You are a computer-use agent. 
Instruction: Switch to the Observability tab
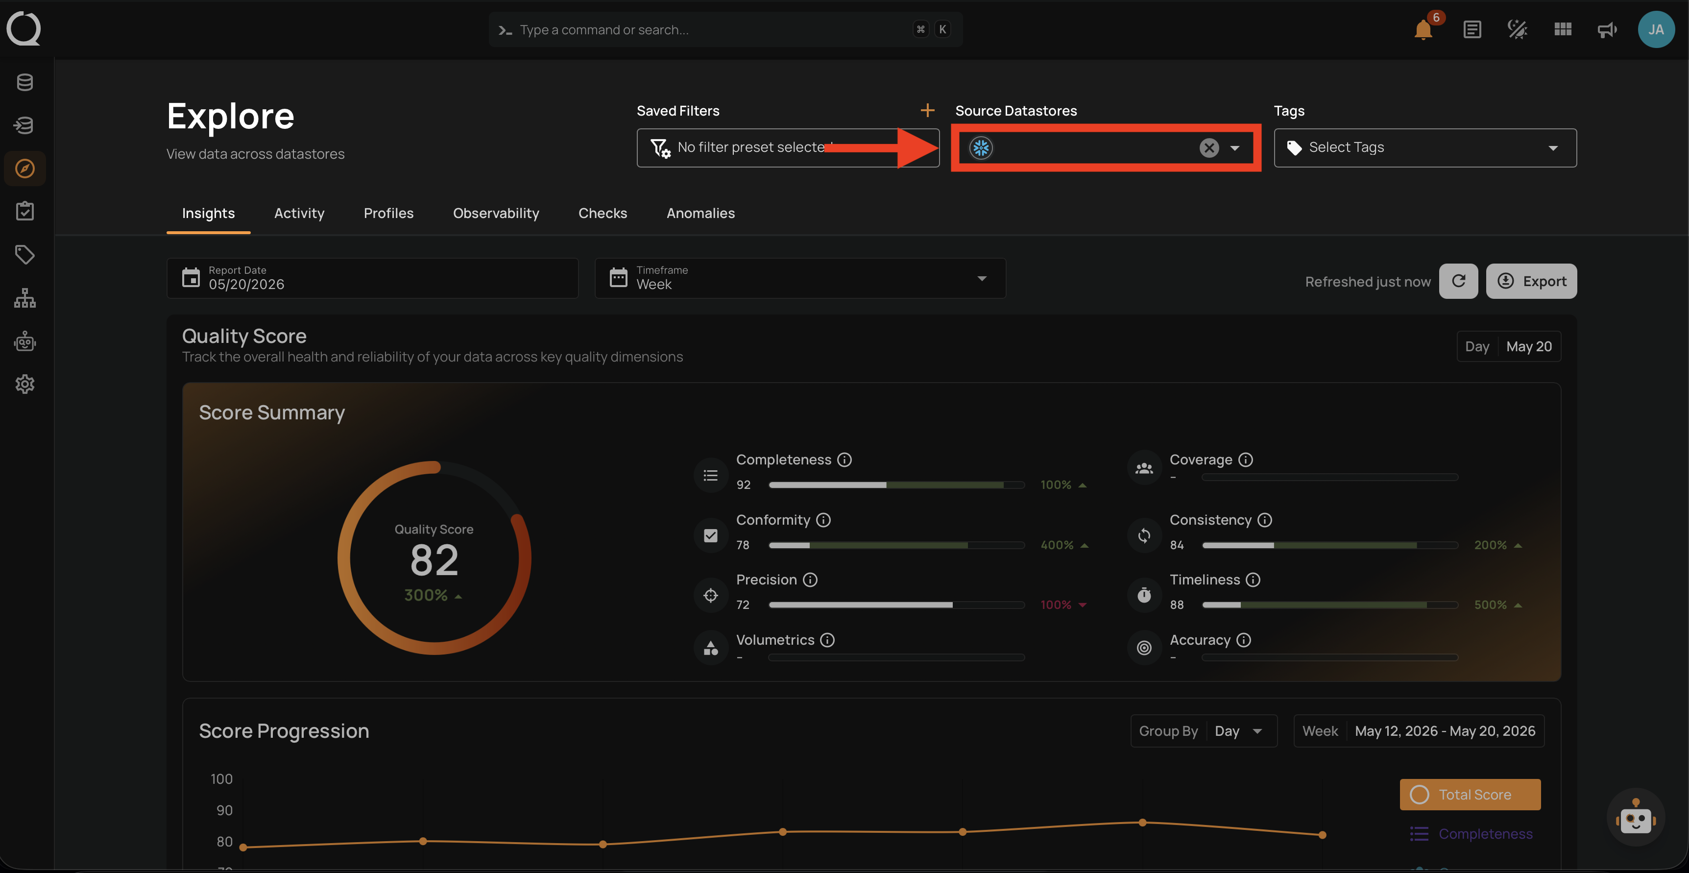(496, 213)
